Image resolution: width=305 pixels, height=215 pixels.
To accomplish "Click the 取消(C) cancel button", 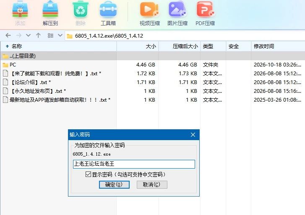I will [x=152, y=184].
